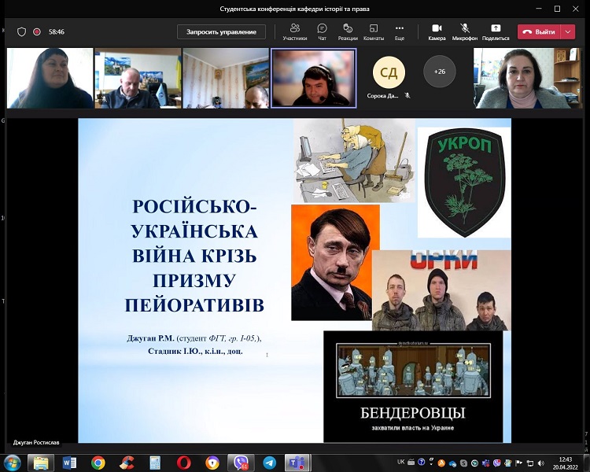
Task: Select the video tile with striped wallpaper room
Action: pyautogui.click(x=226, y=78)
